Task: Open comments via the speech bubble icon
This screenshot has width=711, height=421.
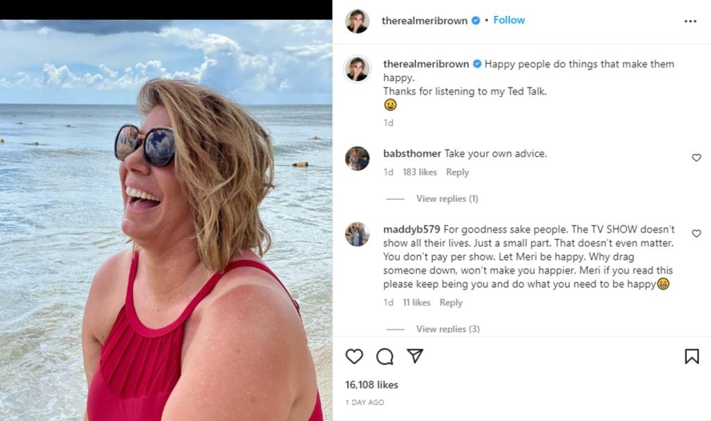Action: (x=385, y=356)
